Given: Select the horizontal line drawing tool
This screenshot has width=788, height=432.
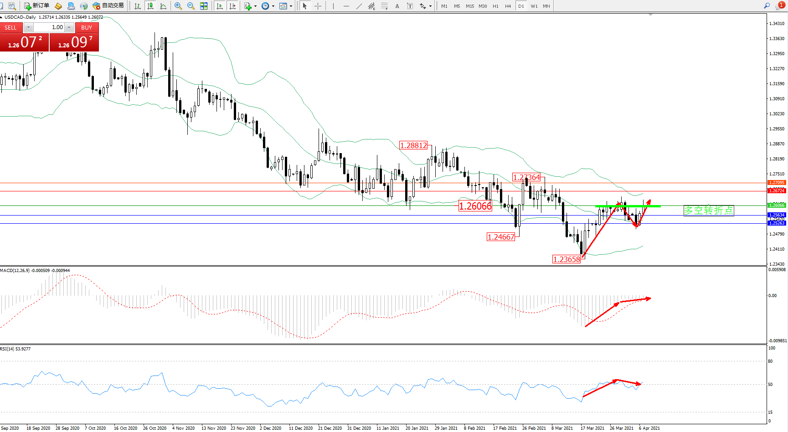Looking at the screenshot, I should tap(346, 6).
